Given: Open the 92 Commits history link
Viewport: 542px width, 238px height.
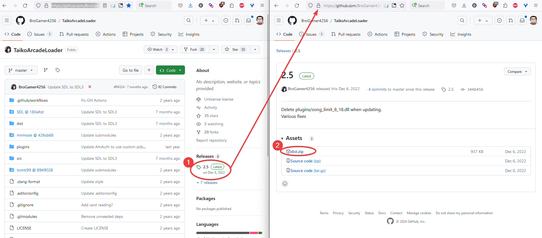Looking at the screenshot, I should point(164,87).
